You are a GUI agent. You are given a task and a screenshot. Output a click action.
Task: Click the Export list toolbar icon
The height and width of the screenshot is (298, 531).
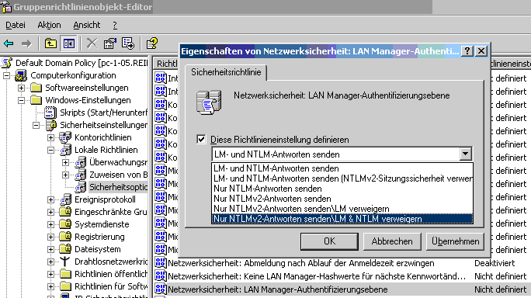tap(128, 43)
